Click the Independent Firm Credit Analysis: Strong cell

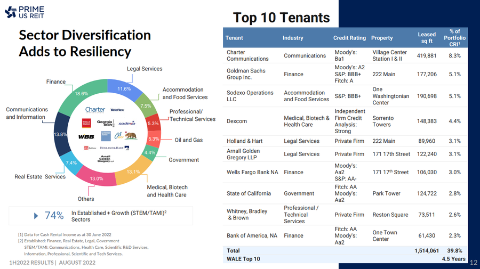pos(349,121)
